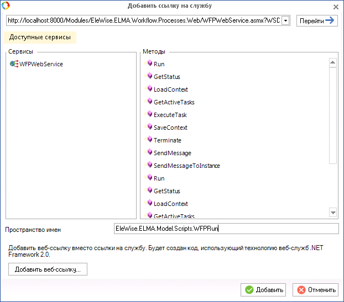Click the methods list scrollbar down arrow
This screenshot has height=302, width=344.
[x=333, y=213]
